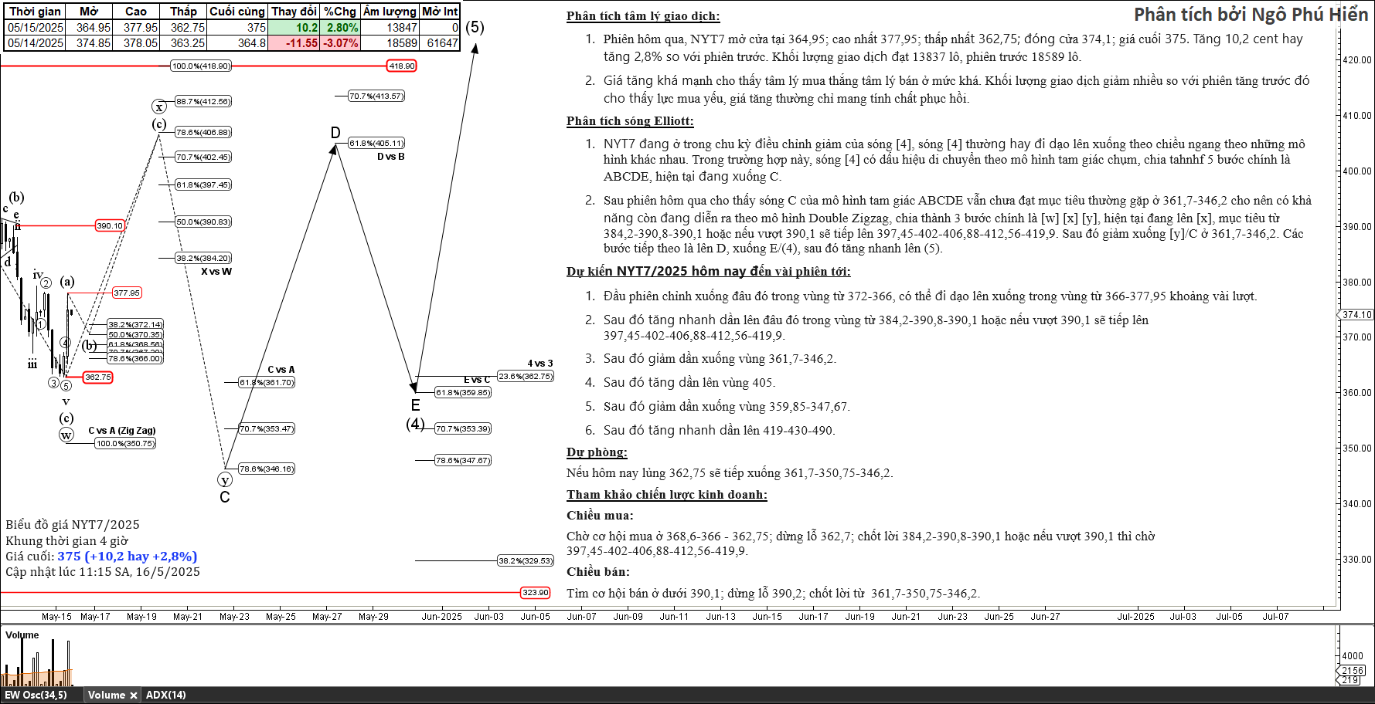Click the current price 374.10 axis marker
Screen dimensions: 1375x704
point(1356,315)
